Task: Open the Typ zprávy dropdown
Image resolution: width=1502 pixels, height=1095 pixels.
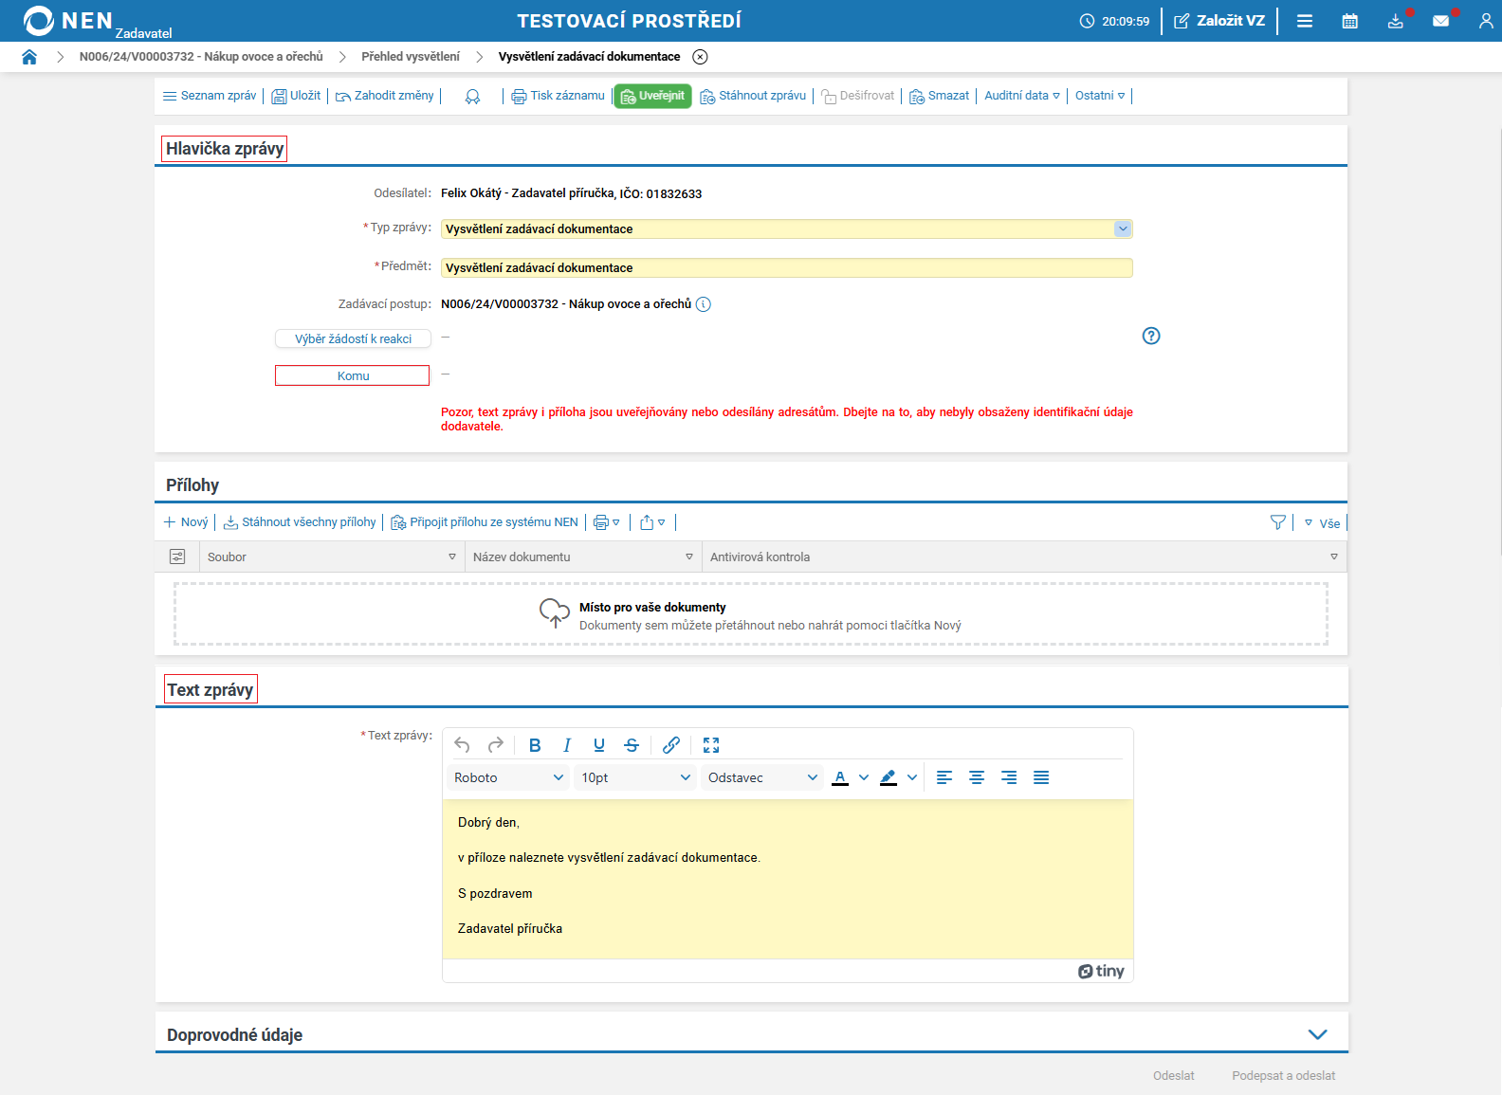Action: 1122,228
